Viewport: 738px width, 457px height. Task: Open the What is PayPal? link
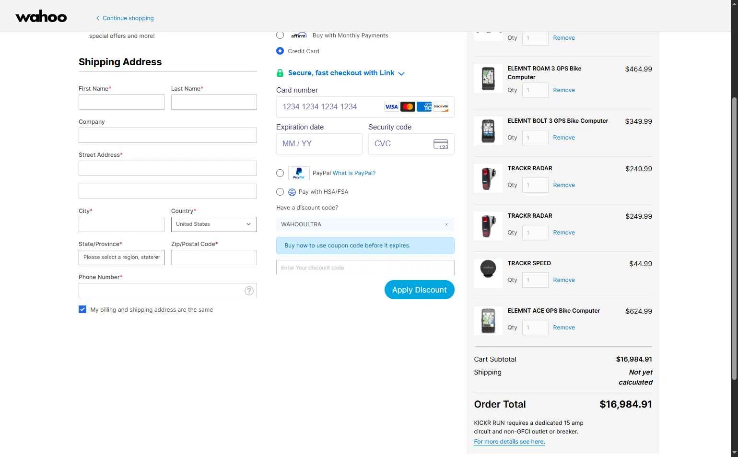354,173
